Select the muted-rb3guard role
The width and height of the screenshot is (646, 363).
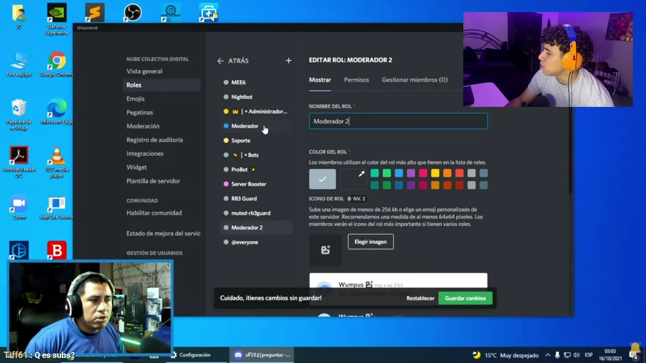click(256, 213)
